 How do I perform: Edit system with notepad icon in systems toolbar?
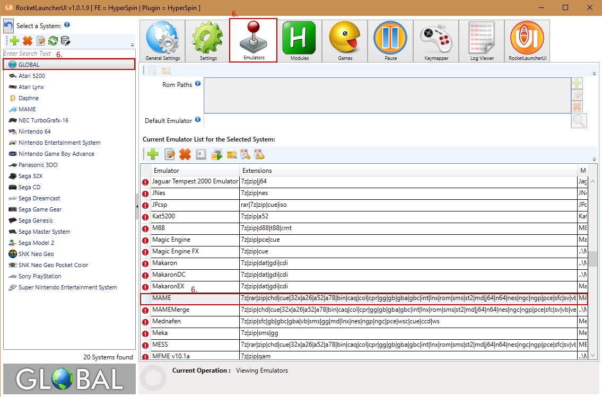click(x=41, y=41)
